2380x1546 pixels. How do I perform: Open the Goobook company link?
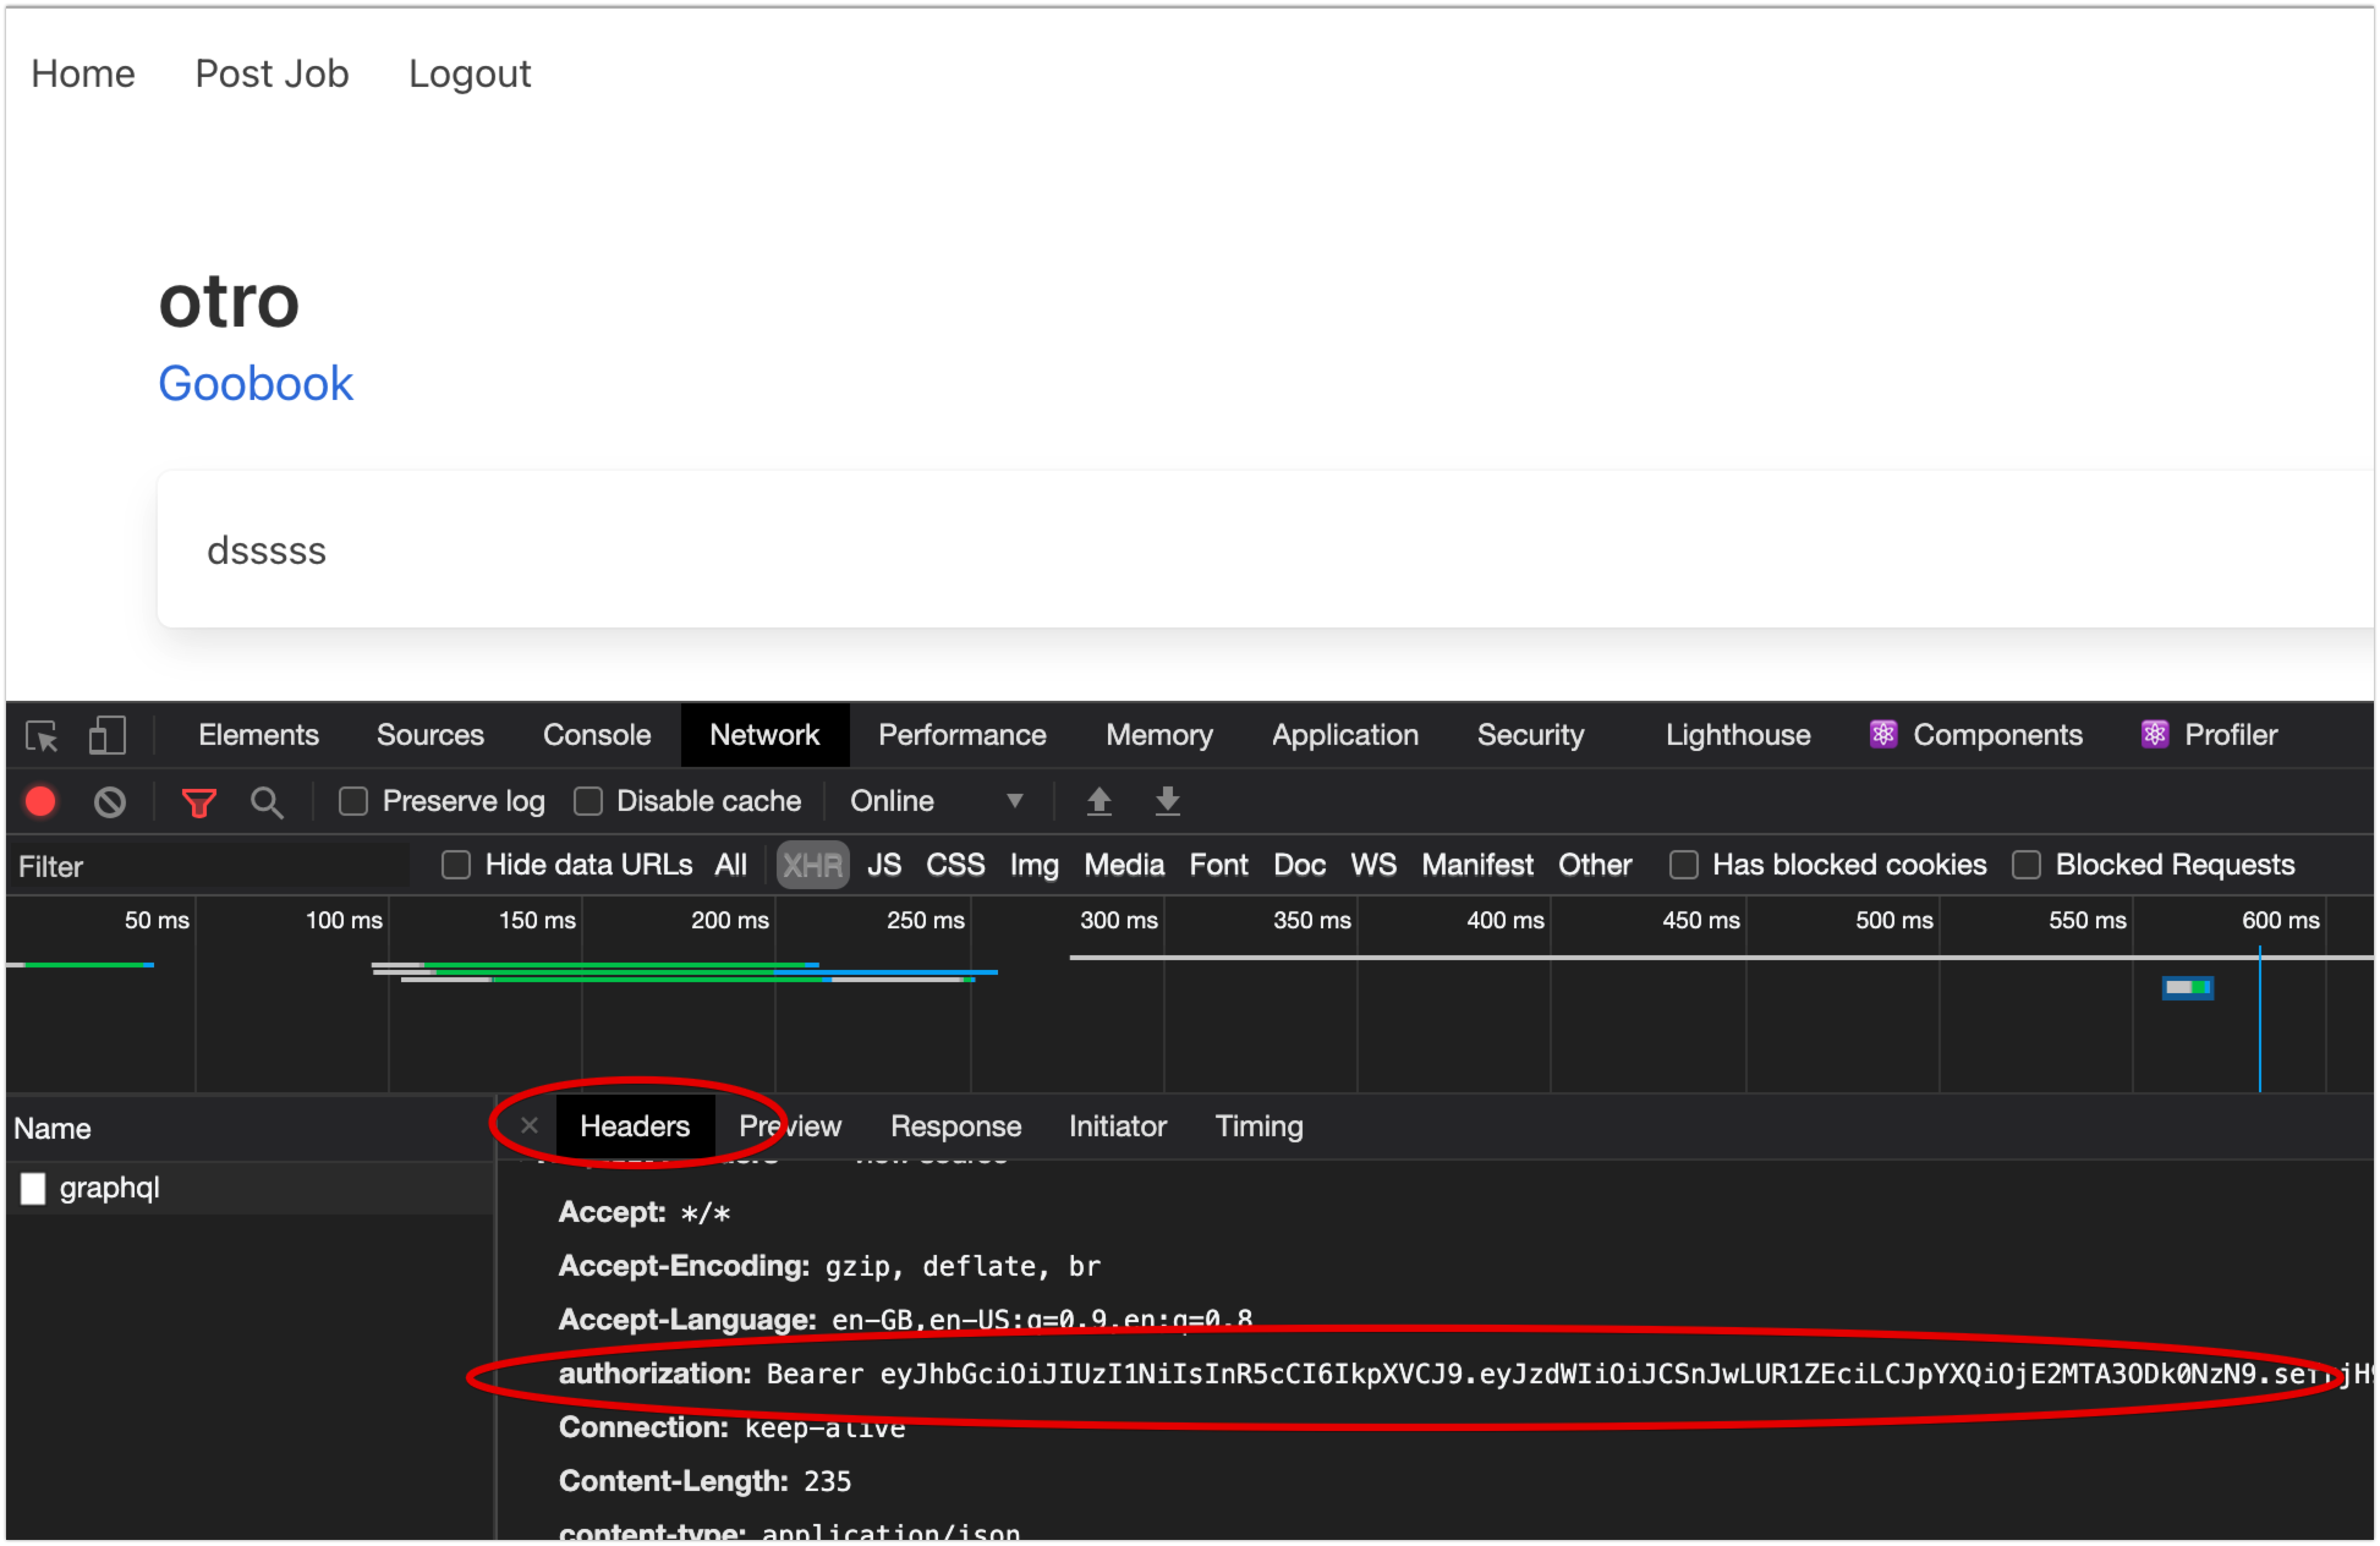[255, 384]
